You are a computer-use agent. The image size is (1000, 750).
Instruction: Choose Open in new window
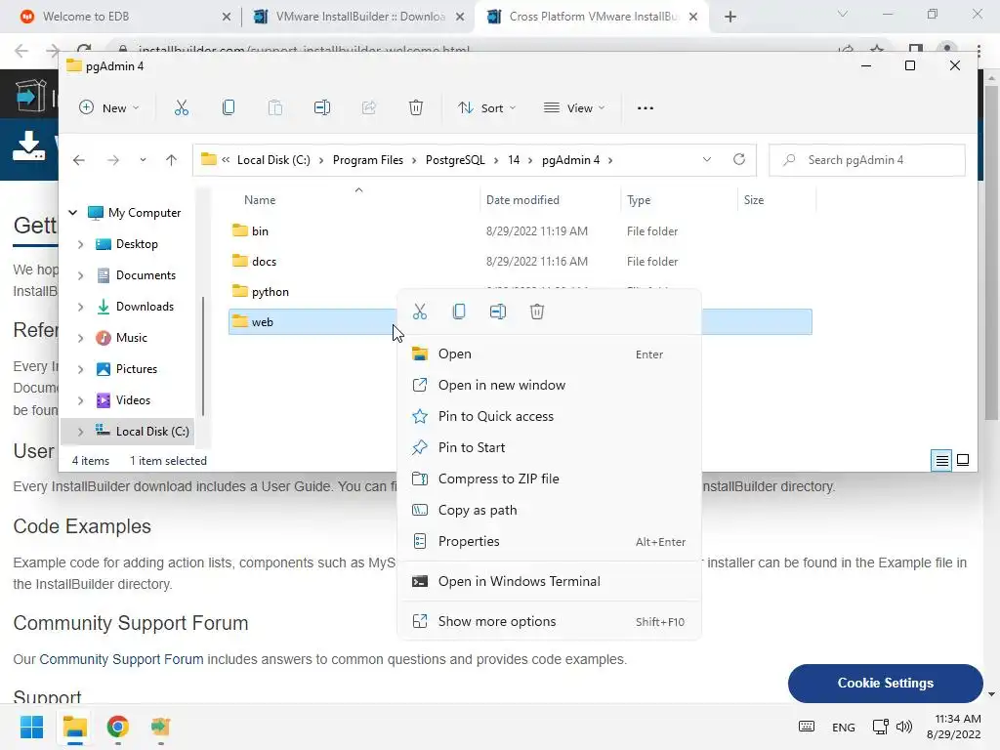point(549,385)
